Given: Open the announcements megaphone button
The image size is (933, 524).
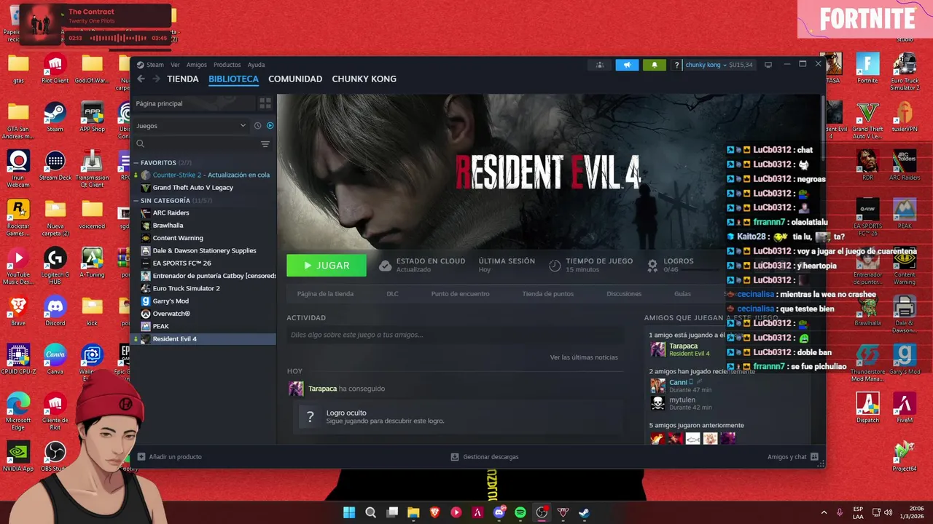Looking at the screenshot, I should pos(627,65).
